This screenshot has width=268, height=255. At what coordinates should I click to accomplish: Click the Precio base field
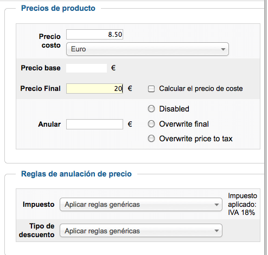(86, 68)
